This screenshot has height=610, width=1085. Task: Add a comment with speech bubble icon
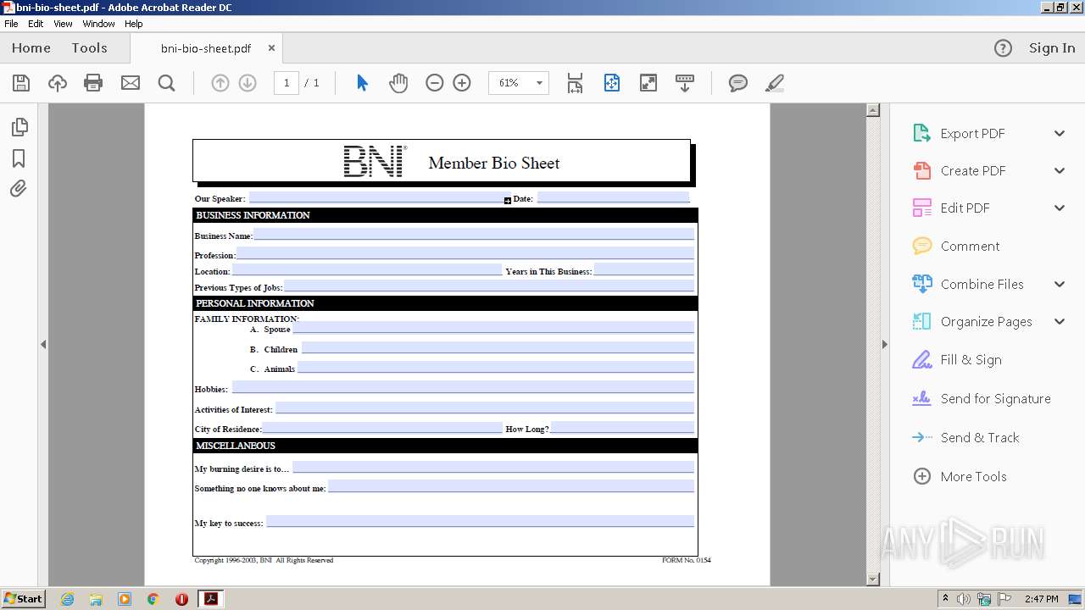pos(738,83)
